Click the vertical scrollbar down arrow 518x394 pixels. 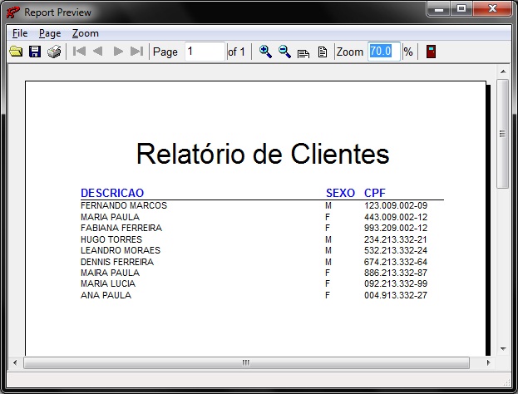click(503, 348)
